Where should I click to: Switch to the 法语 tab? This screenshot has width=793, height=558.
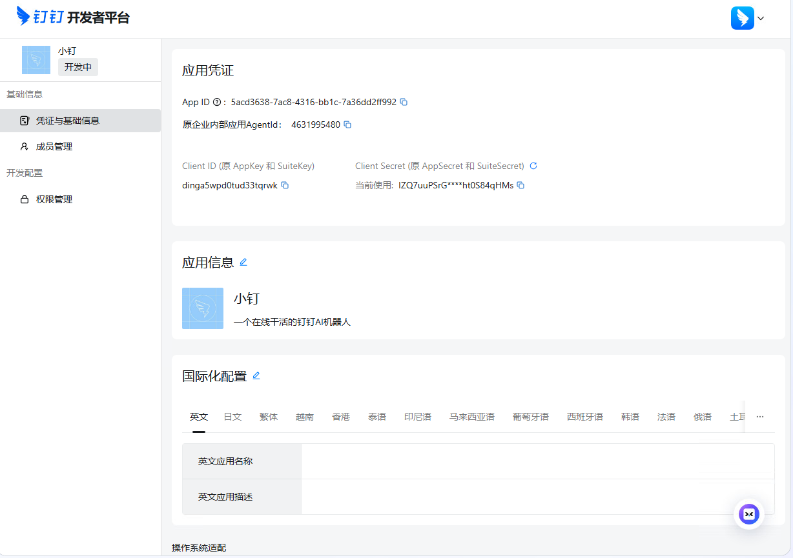(x=666, y=417)
